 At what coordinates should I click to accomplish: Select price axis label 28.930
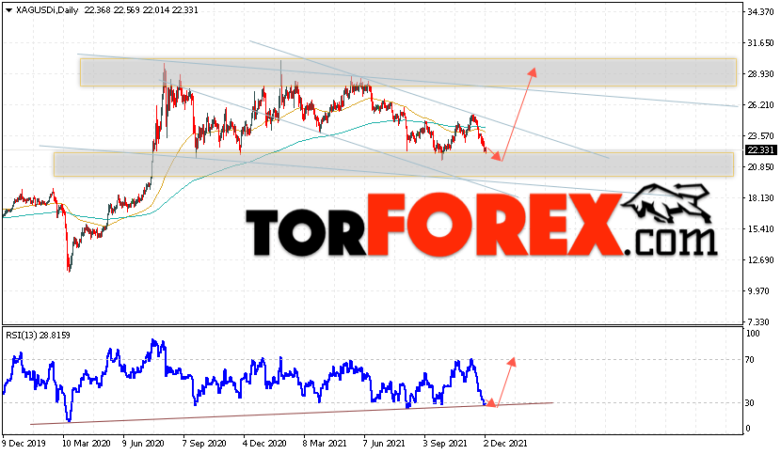point(761,74)
